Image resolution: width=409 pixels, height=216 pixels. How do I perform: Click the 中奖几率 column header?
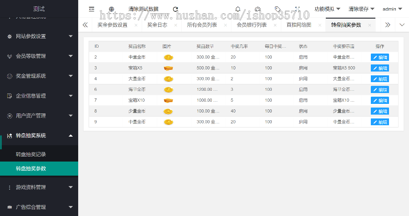pos(239,46)
